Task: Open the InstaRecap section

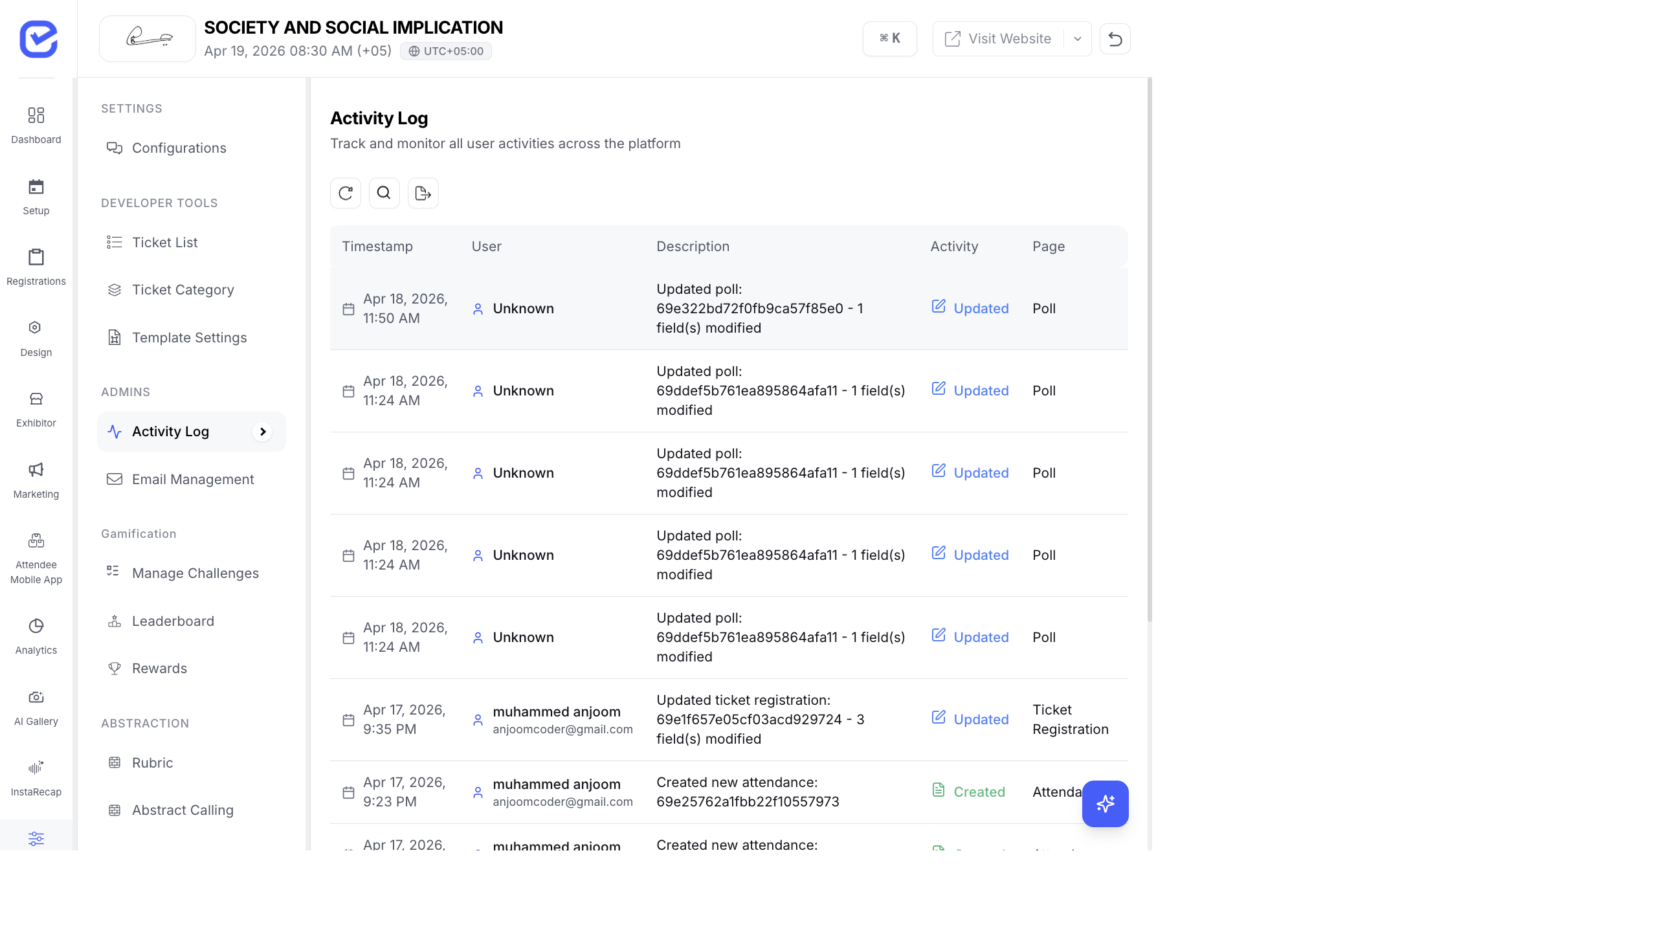Action: pos(36,778)
